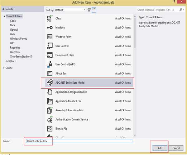Click the Application Configuration File icon
The width and height of the screenshot is (187, 155).
tap(50, 92)
